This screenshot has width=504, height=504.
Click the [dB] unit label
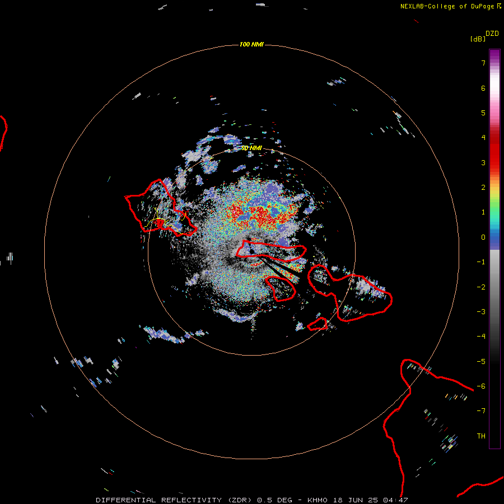478,39
